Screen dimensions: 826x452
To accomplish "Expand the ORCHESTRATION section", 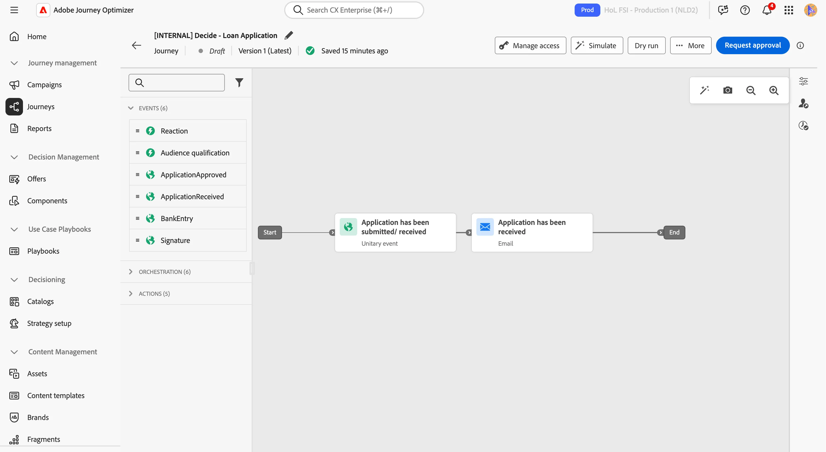I will [x=130, y=272].
